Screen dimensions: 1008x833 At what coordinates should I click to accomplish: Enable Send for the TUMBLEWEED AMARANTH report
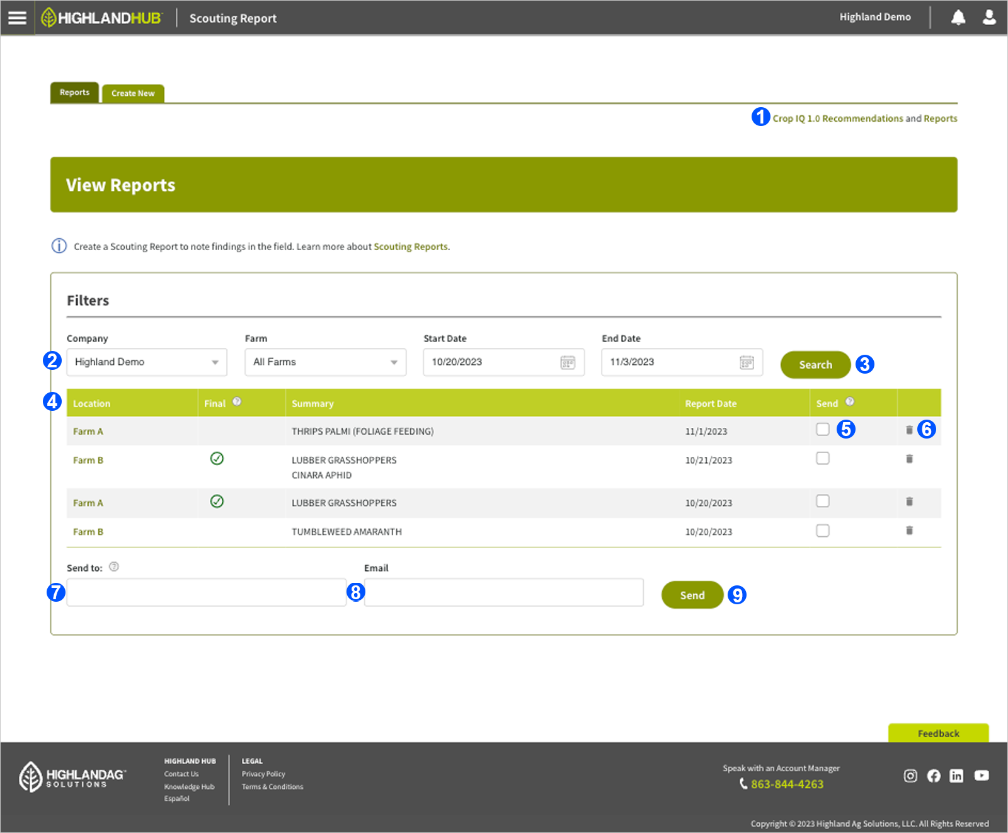[823, 531]
